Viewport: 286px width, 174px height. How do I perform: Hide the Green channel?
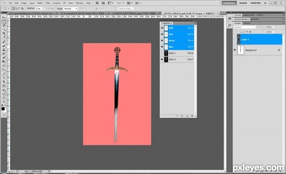(x=162, y=40)
